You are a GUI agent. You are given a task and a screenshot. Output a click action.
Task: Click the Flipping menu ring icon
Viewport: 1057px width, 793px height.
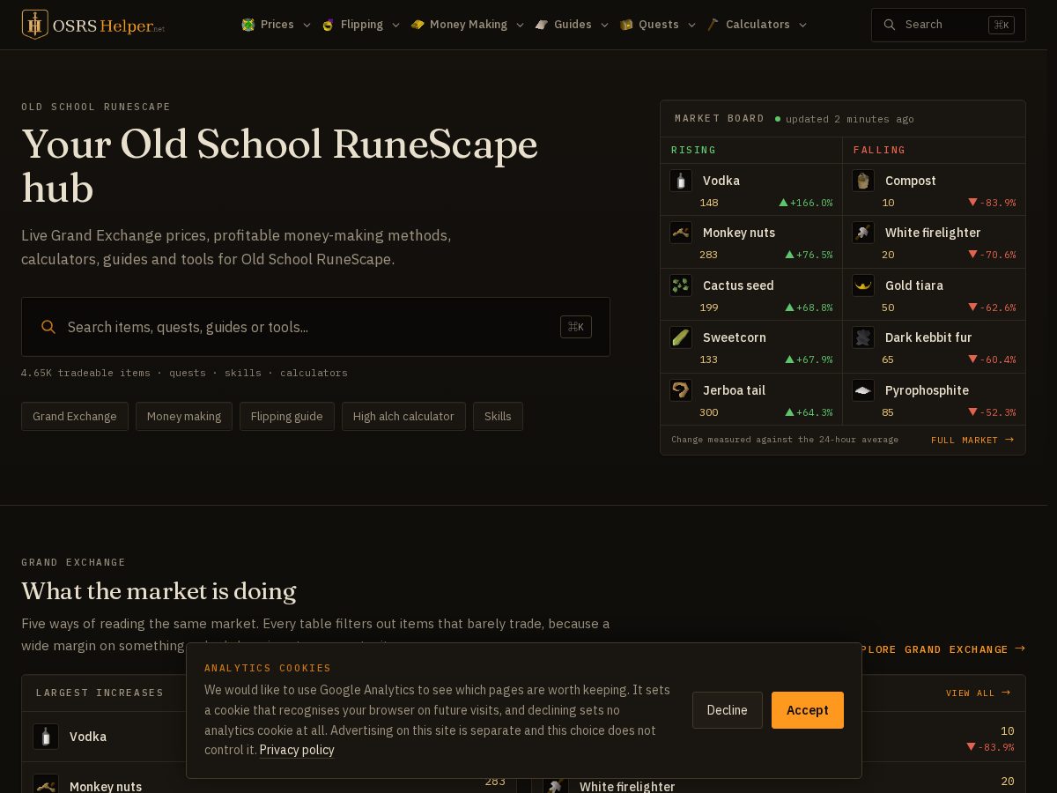pos(329,25)
